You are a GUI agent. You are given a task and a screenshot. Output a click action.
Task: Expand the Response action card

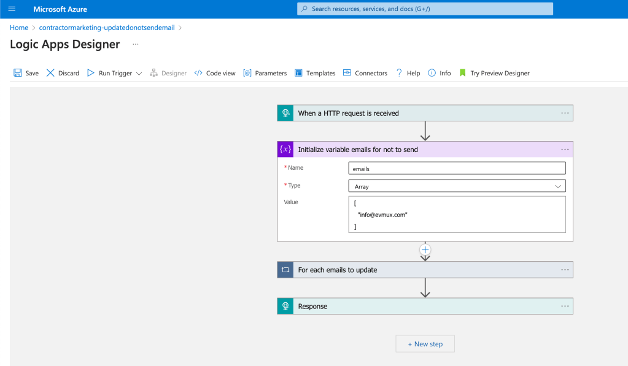pos(425,307)
